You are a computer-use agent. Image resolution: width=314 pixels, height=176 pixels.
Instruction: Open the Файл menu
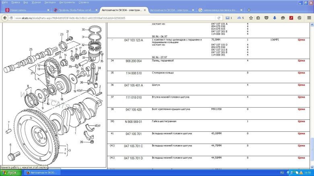pyautogui.click(x=4, y=2)
